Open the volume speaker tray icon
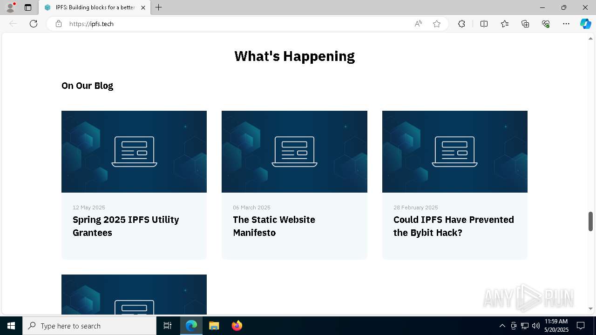The image size is (596, 335). click(x=536, y=326)
